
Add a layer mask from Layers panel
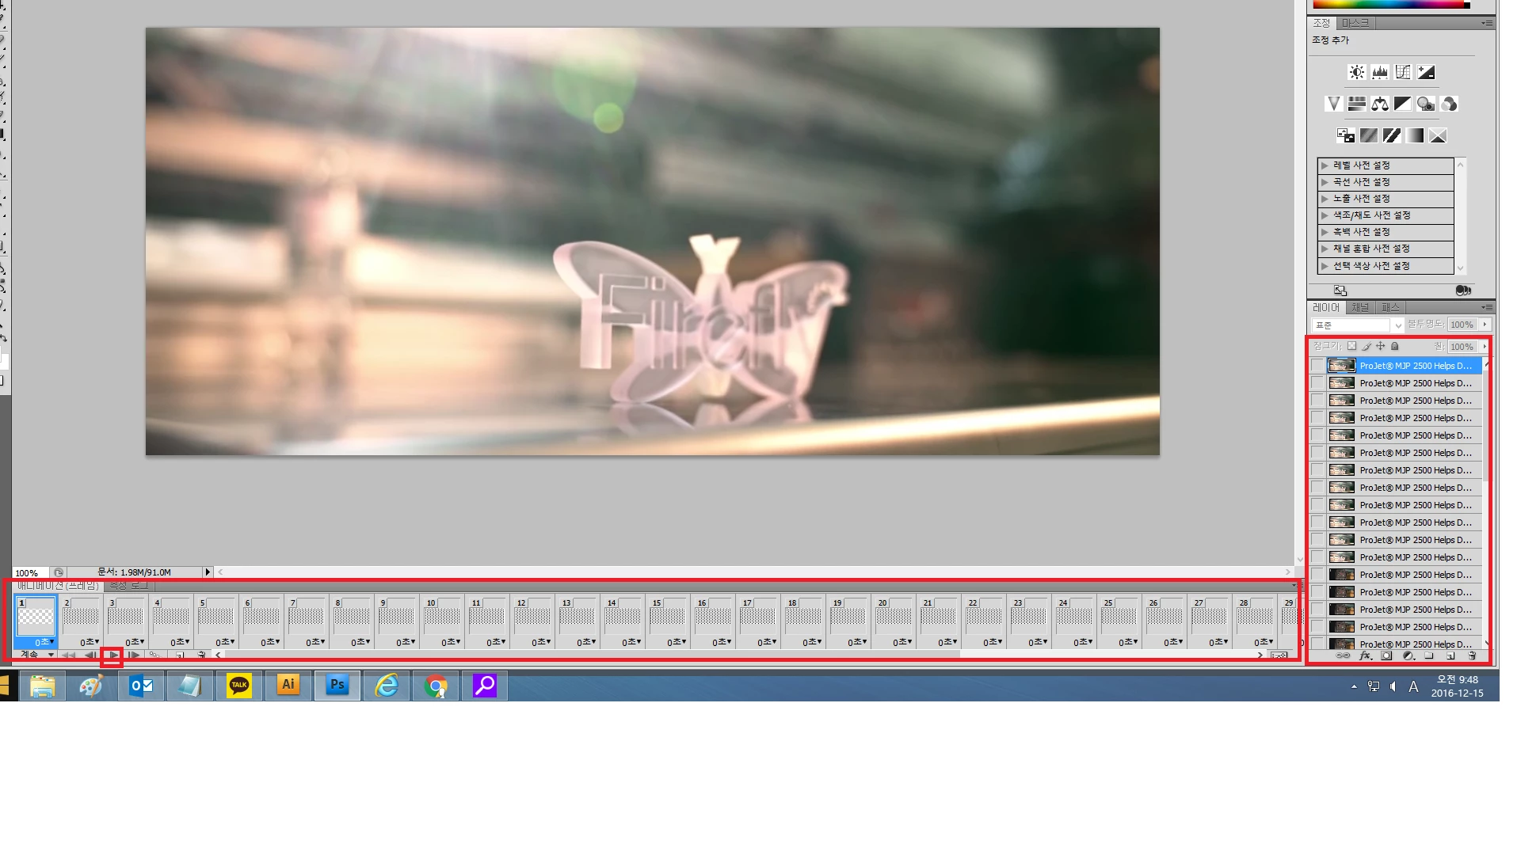(x=1386, y=655)
